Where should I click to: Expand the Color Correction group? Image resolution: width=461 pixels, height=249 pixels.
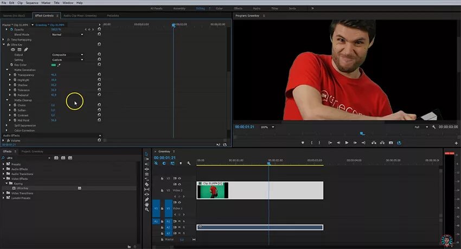tap(7, 130)
